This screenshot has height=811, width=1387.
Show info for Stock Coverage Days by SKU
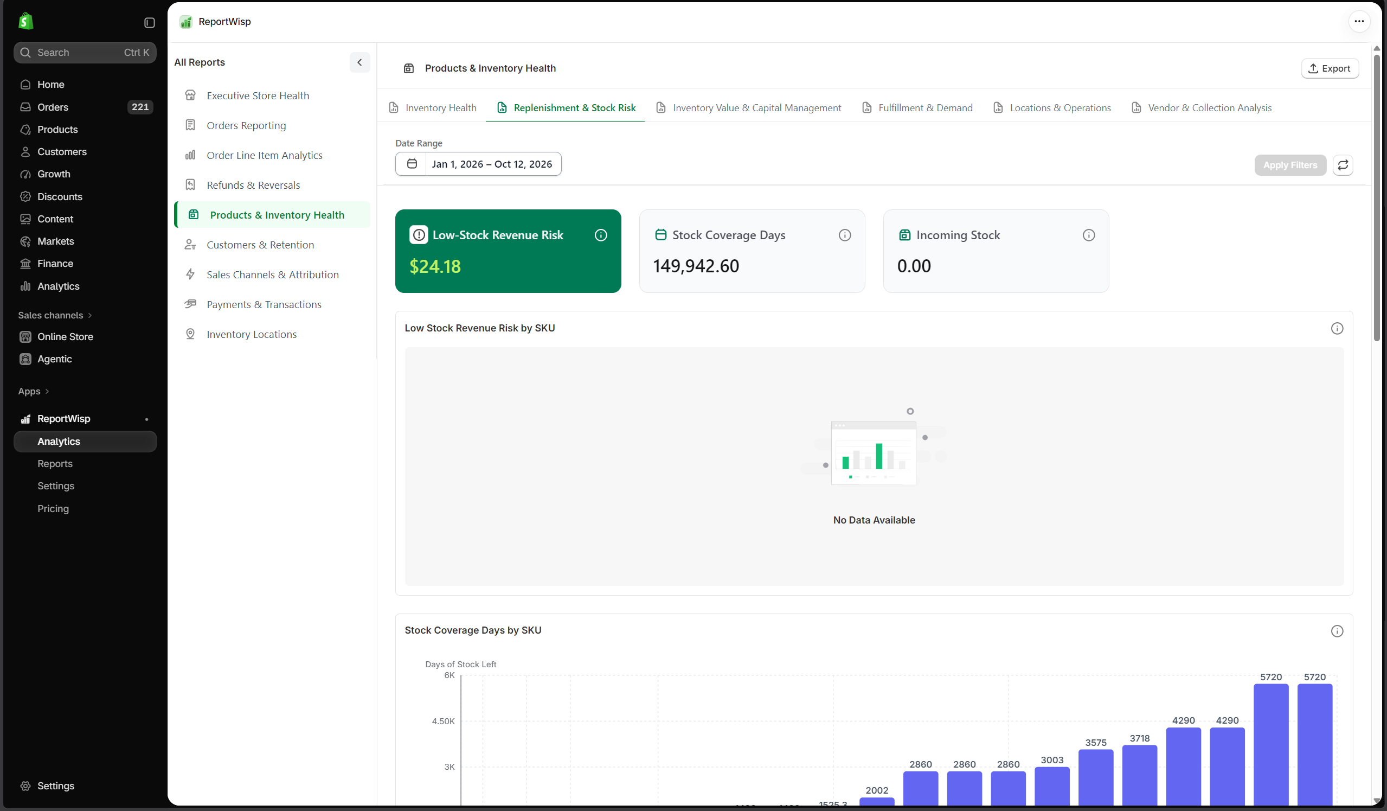point(1337,631)
